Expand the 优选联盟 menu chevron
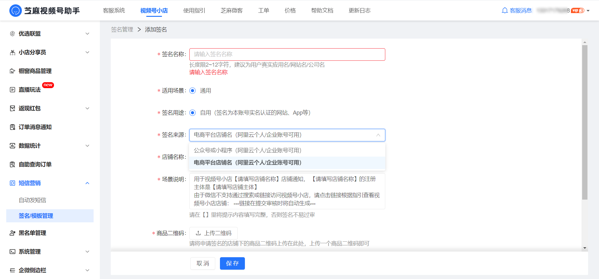 (87, 34)
